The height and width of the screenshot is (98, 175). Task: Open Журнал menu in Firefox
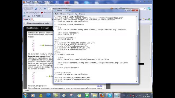pos(43,5)
